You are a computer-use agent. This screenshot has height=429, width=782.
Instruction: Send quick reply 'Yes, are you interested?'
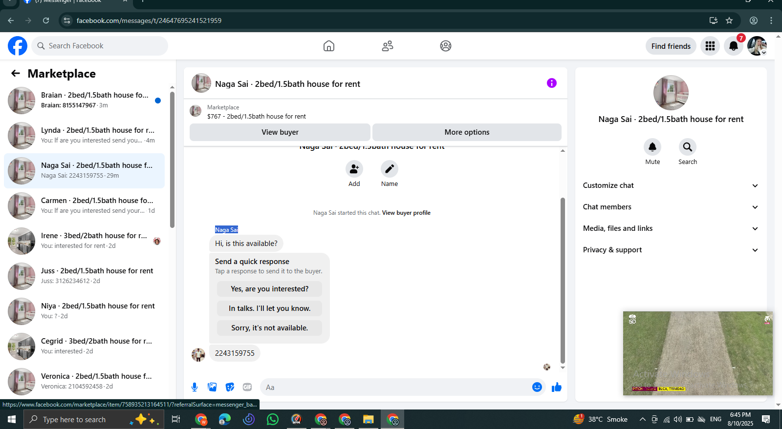(270, 289)
